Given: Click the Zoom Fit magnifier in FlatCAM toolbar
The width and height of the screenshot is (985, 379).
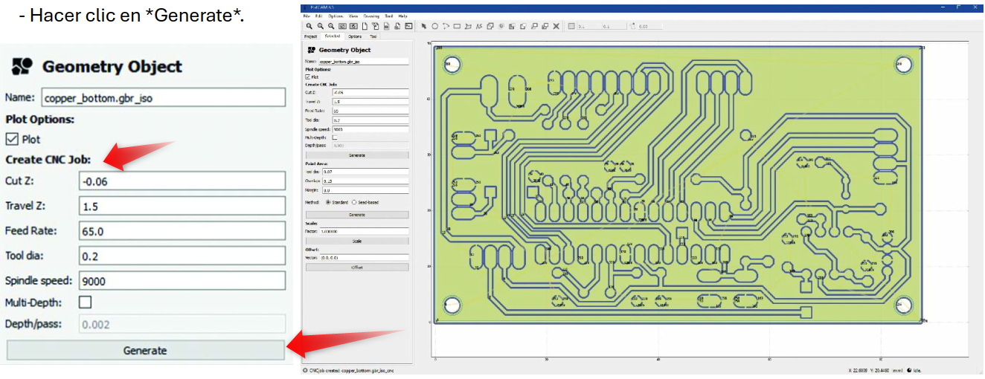Looking at the screenshot, I should tap(309, 26).
